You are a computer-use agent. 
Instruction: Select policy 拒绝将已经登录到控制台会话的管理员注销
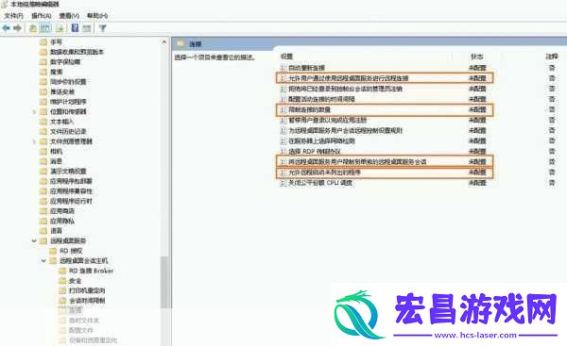tap(345, 89)
